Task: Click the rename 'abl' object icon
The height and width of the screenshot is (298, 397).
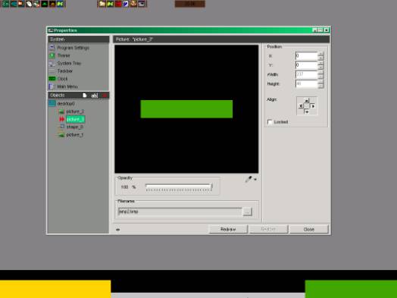Action: coord(94,96)
